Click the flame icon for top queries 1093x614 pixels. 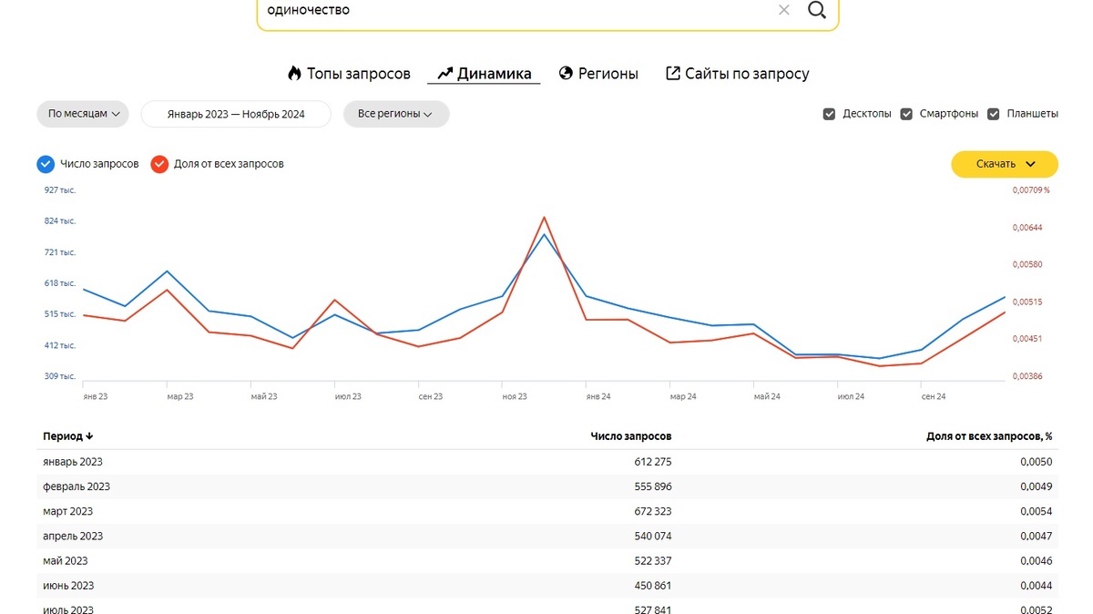click(x=294, y=74)
